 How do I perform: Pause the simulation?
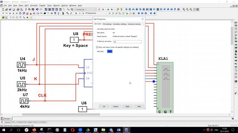[80, 13]
